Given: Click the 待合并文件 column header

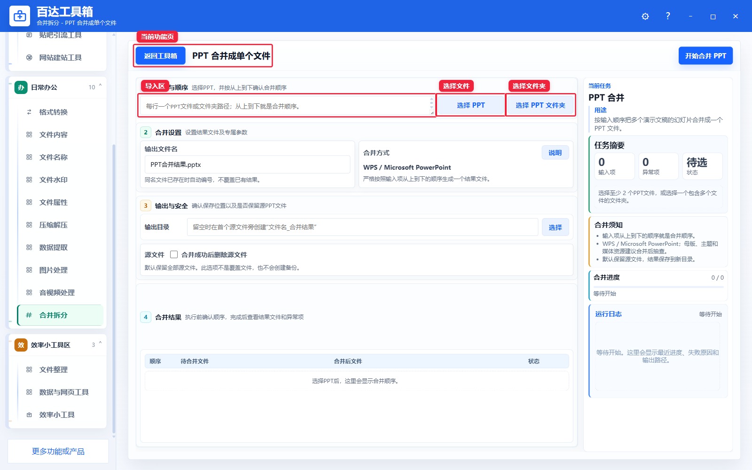Looking at the screenshot, I should pos(195,361).
